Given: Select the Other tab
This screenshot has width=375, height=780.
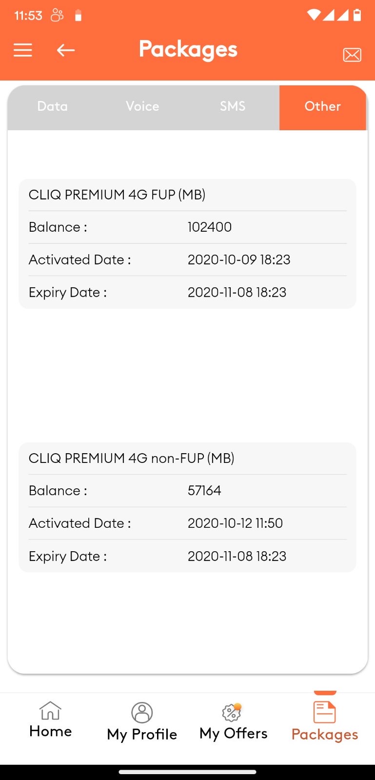Looking at the screenshot, I should pyautogui.click(x=323, y=107).
